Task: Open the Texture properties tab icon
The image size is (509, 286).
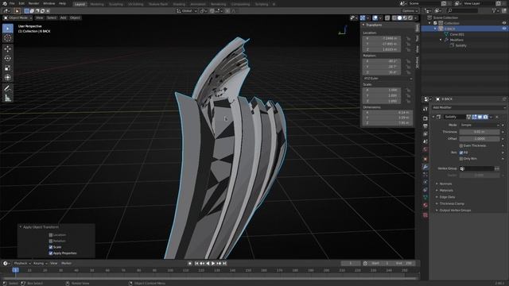Action: (425, 215)
